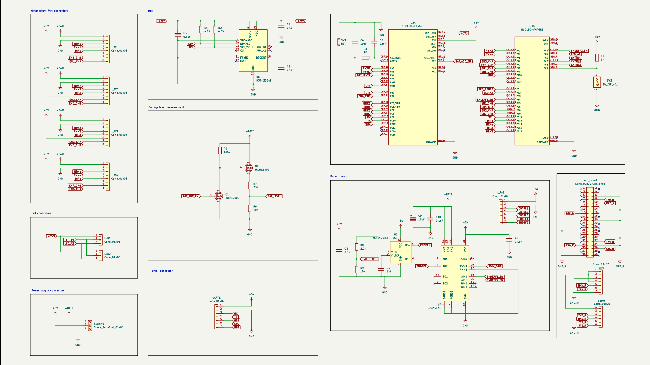Select the 'U3A' reference label
Viewport: 650px width, 365px height.
pos(413,23)
